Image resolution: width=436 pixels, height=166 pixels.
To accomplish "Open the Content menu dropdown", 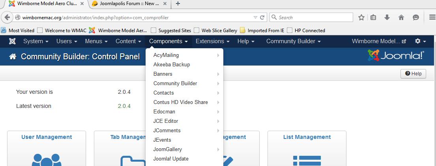I will coord(129,41).
